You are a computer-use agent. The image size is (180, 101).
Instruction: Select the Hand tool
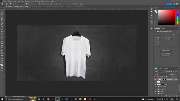pos(2,56)
